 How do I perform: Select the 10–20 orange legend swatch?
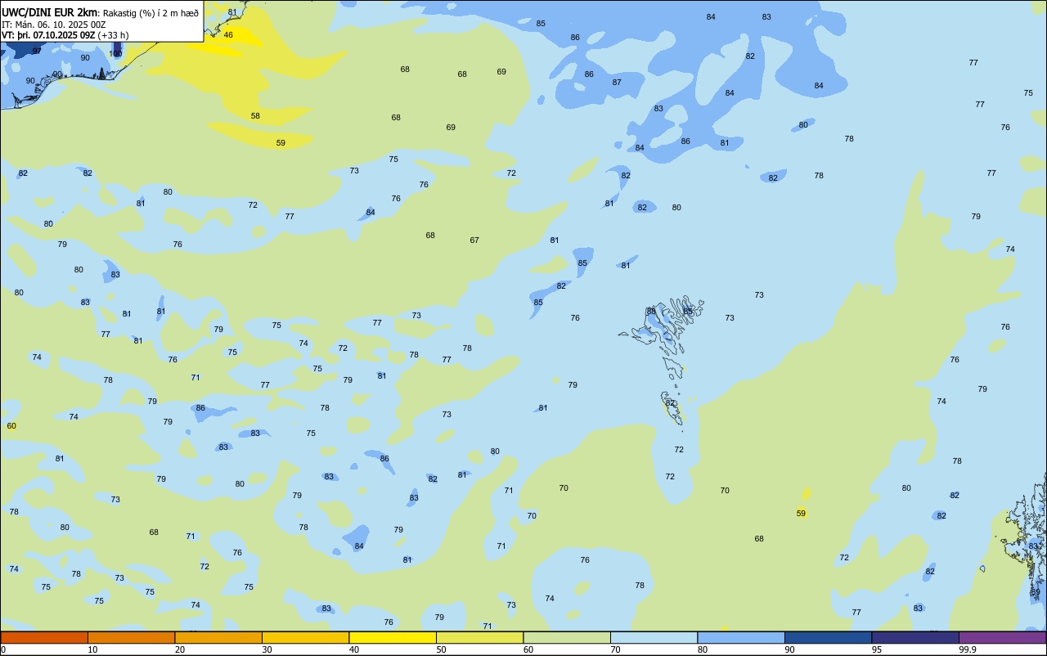pos(131,637)
